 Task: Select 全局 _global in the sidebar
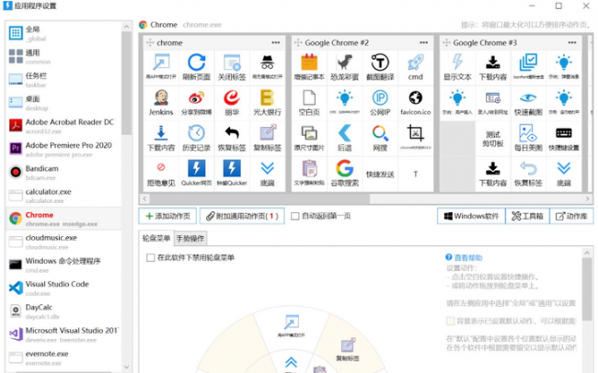[63, 33]
